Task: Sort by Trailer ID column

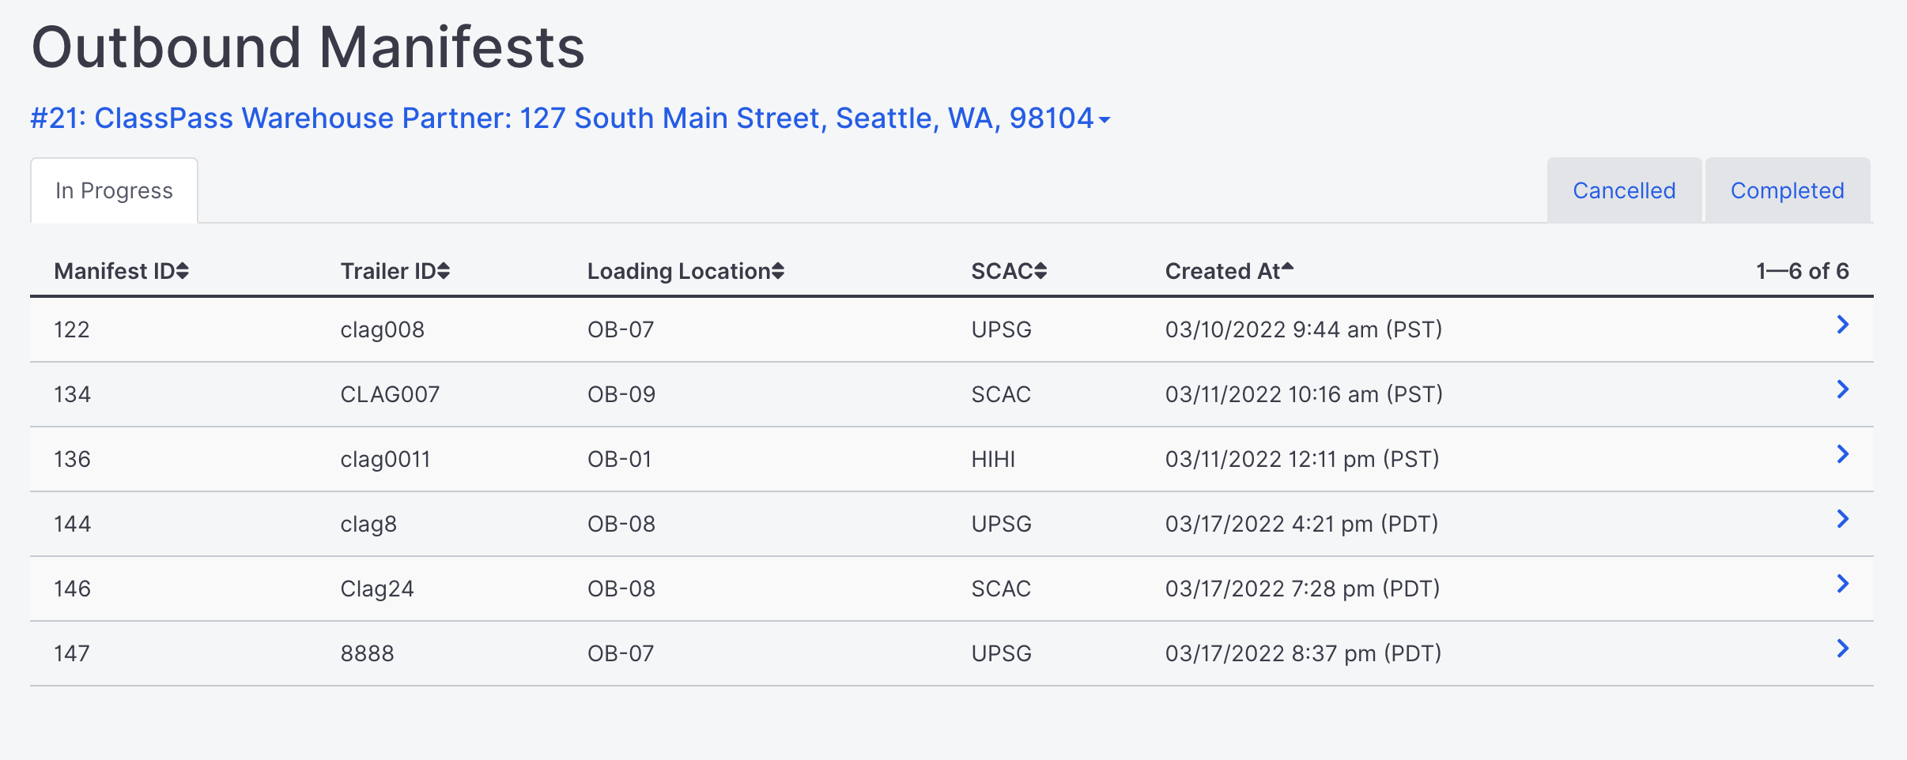Action: [395, 271]
